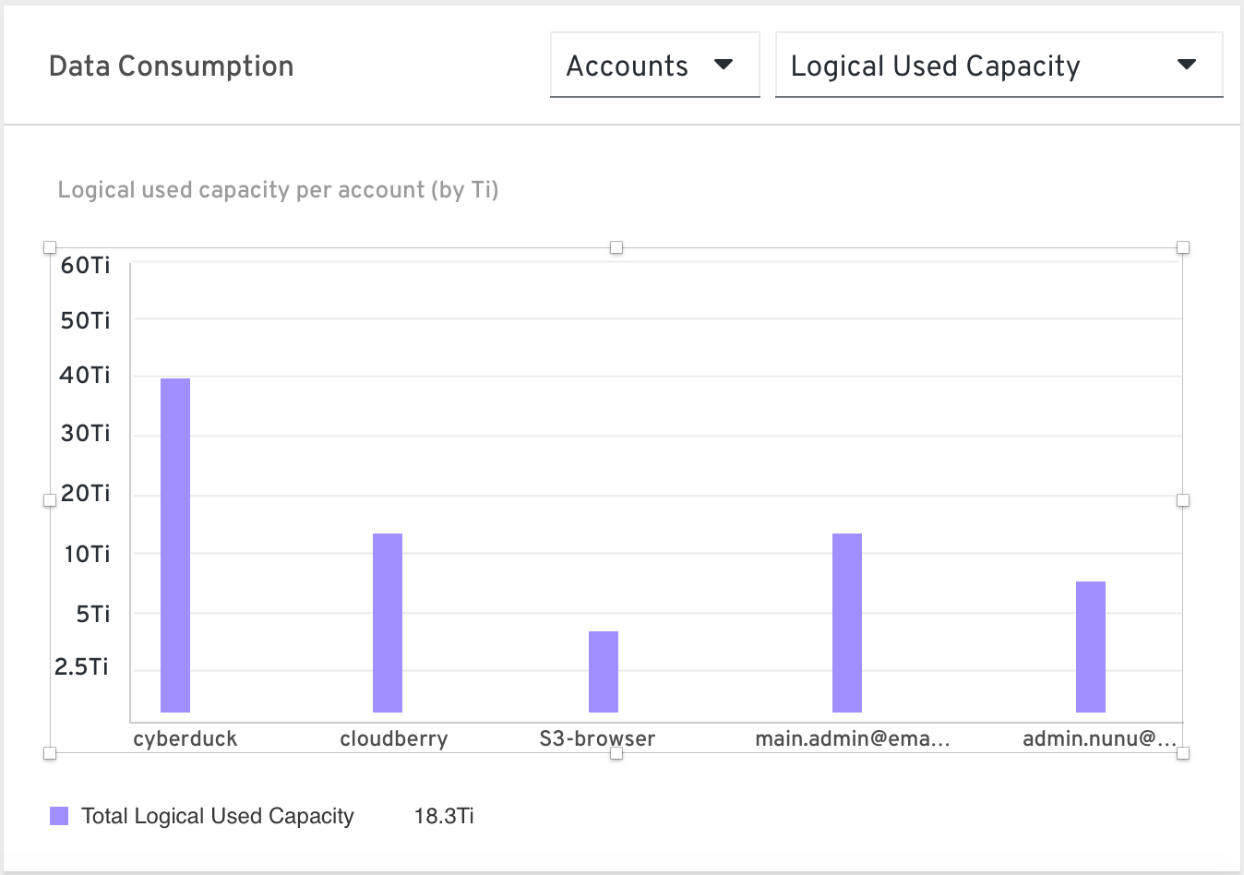Click the 18.3Ti total value
This screenshot has height=875, width=1244.
tap(444, 816)
